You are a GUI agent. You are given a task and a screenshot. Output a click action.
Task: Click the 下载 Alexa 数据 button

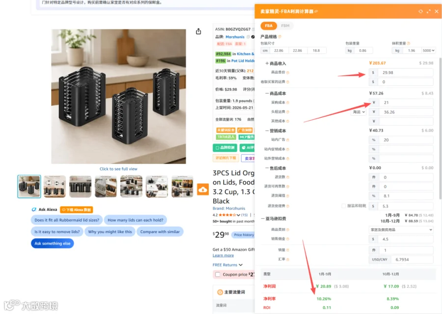point(77,209)
